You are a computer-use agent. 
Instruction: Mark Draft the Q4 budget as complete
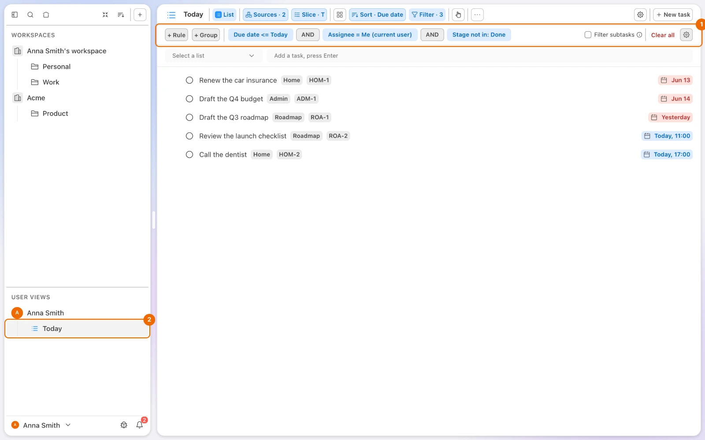pyautogui.click(x=189, y=99)
